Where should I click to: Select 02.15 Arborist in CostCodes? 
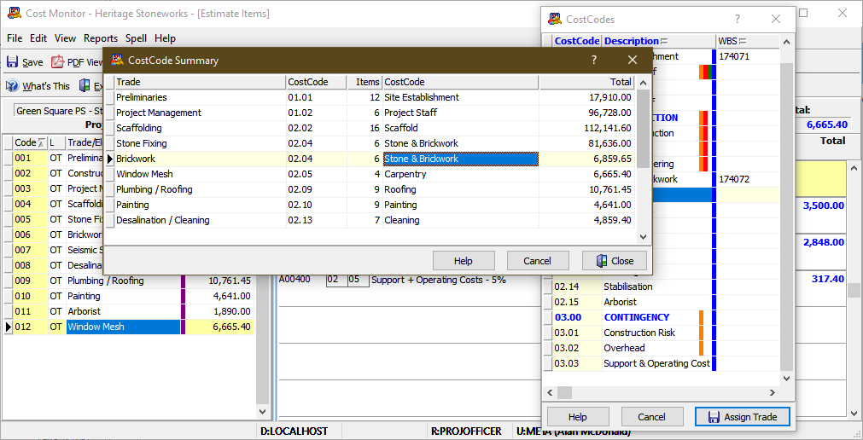tap(662, 302)
